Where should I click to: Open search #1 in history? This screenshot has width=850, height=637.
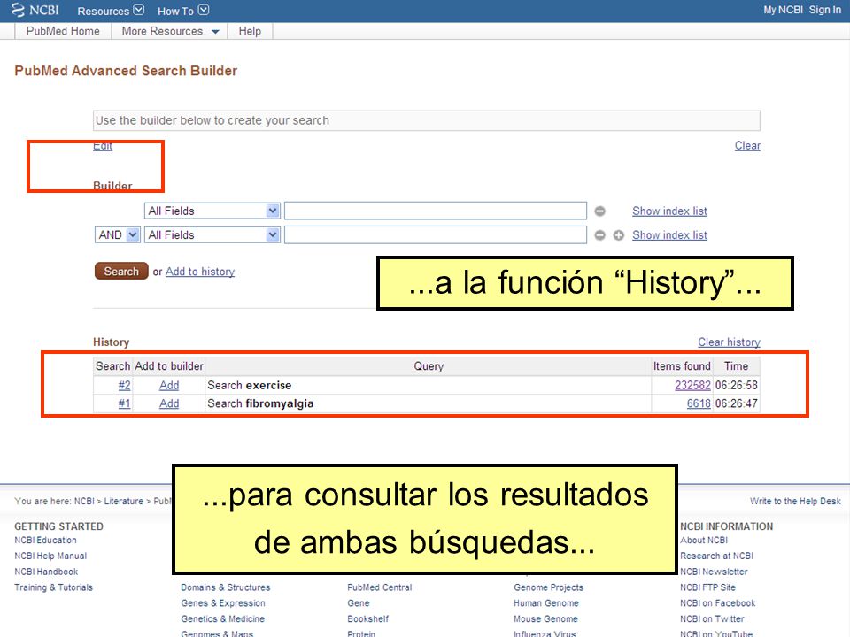[x=124, y=403]
